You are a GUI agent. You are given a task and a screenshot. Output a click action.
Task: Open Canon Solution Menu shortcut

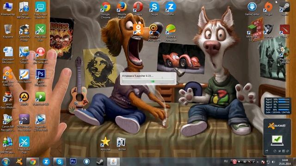24,55
